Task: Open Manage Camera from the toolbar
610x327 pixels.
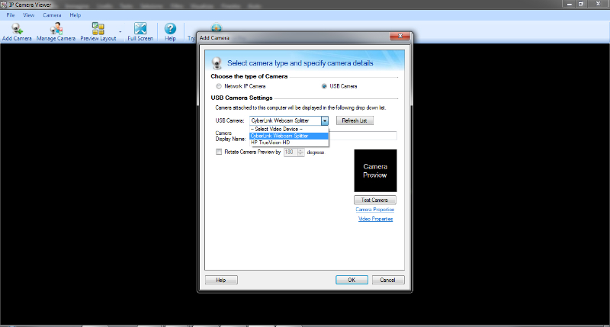Action: 56,29
